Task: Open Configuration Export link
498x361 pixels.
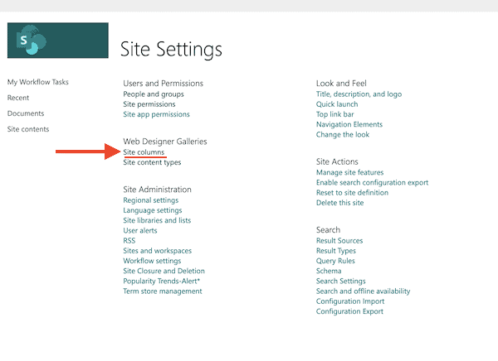Action: tap(349, 311)
